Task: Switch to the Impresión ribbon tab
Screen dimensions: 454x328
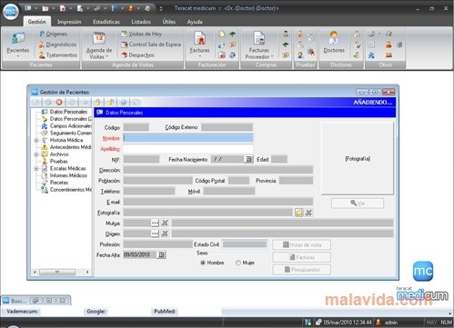Action: click(x=69, y=22)
